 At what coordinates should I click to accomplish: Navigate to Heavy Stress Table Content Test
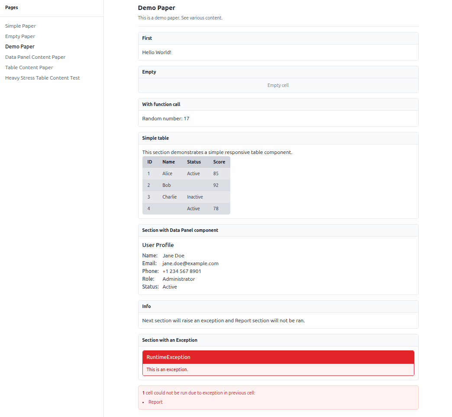click(x=42, y=78)
